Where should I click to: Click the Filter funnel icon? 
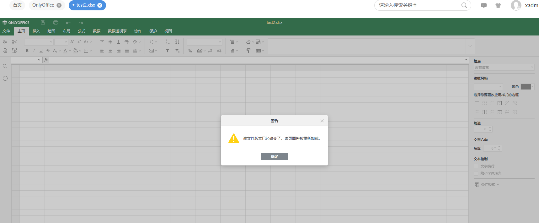click(x=168, y=51)
